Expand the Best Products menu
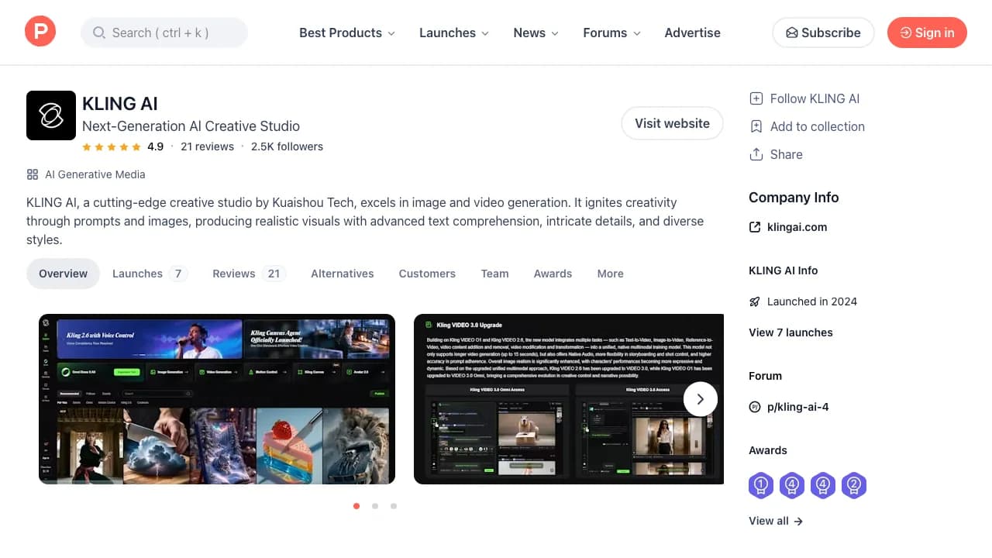992x558 pixels. coord(347,33)
